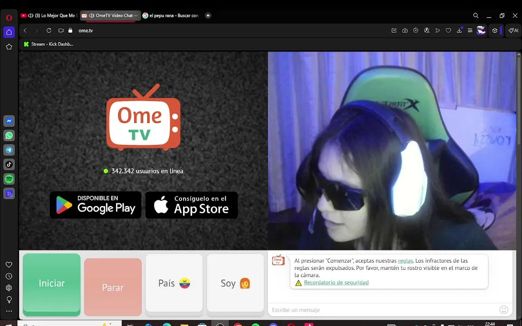Open a new tab with plus button

tap(208, 16)
